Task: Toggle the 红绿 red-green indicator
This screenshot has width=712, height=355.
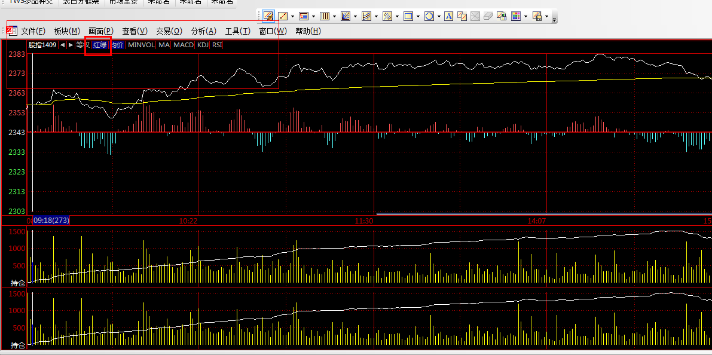Action: tap(99, 45)
